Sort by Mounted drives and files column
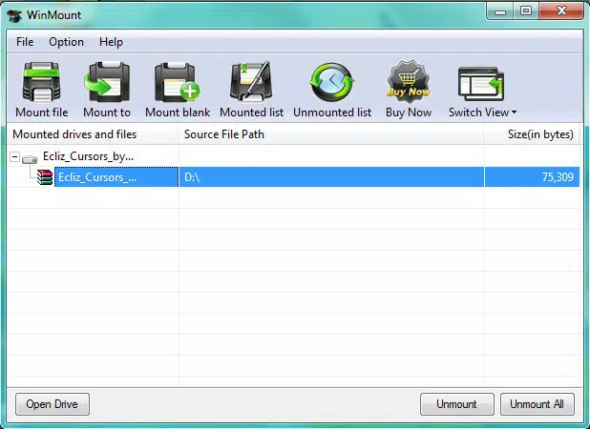Screen dimensions: 590x429 (93, 134)
